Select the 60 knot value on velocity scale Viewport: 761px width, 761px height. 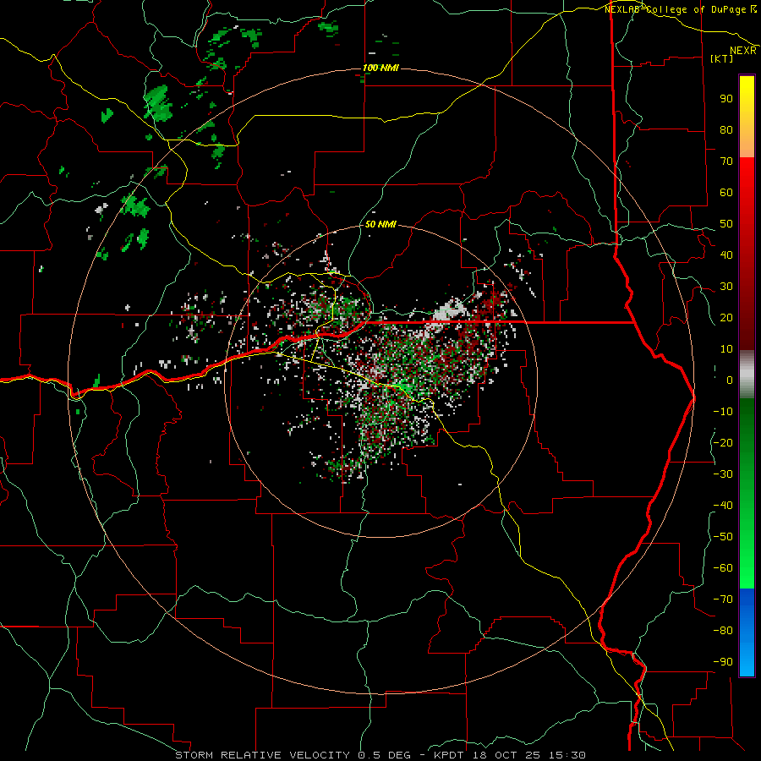[726, 193]
